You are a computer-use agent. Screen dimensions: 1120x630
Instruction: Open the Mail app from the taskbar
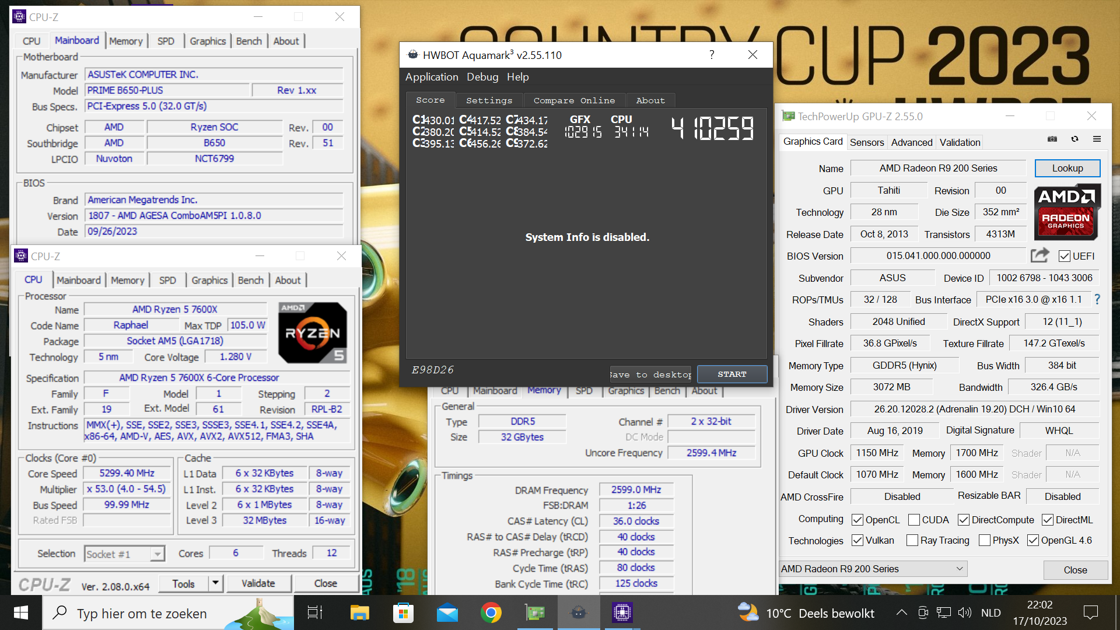point(447,612)
